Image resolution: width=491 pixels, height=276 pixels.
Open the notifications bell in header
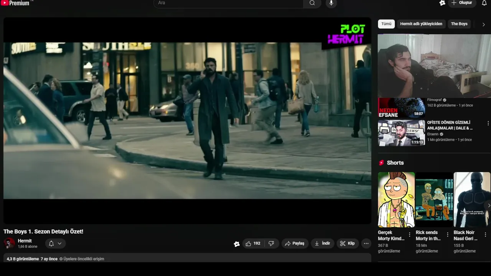484,3
